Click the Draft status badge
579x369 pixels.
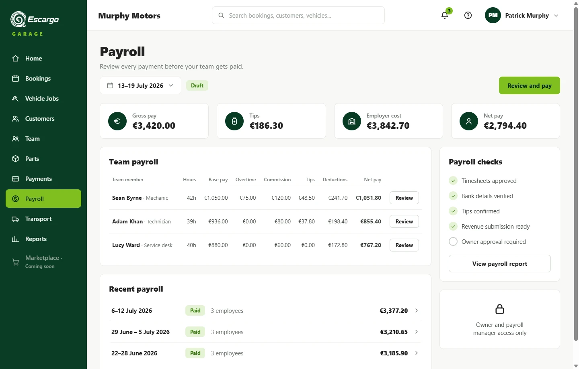(197, 85)
